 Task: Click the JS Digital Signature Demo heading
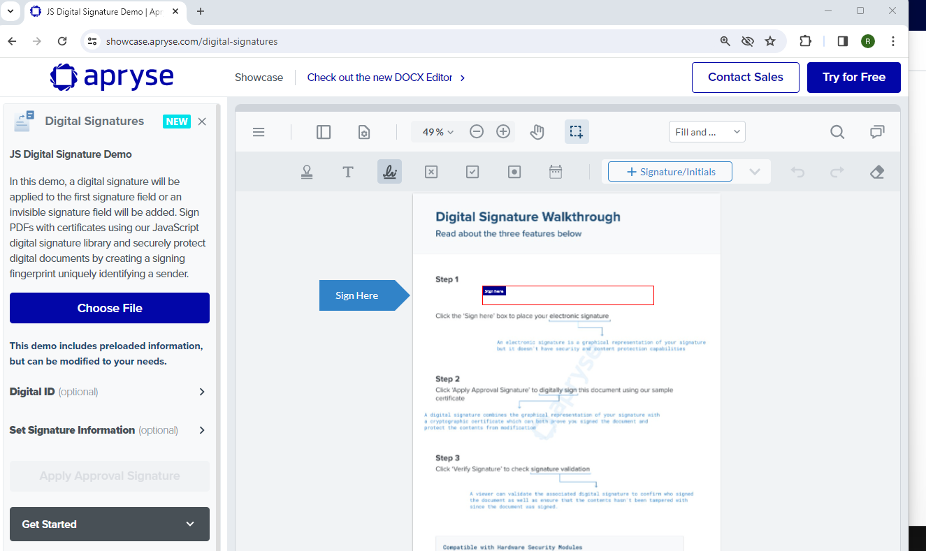tap(71, 154)
